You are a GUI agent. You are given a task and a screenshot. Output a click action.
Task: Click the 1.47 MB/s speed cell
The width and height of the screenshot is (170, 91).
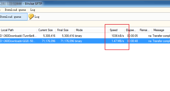coord(118,41)
